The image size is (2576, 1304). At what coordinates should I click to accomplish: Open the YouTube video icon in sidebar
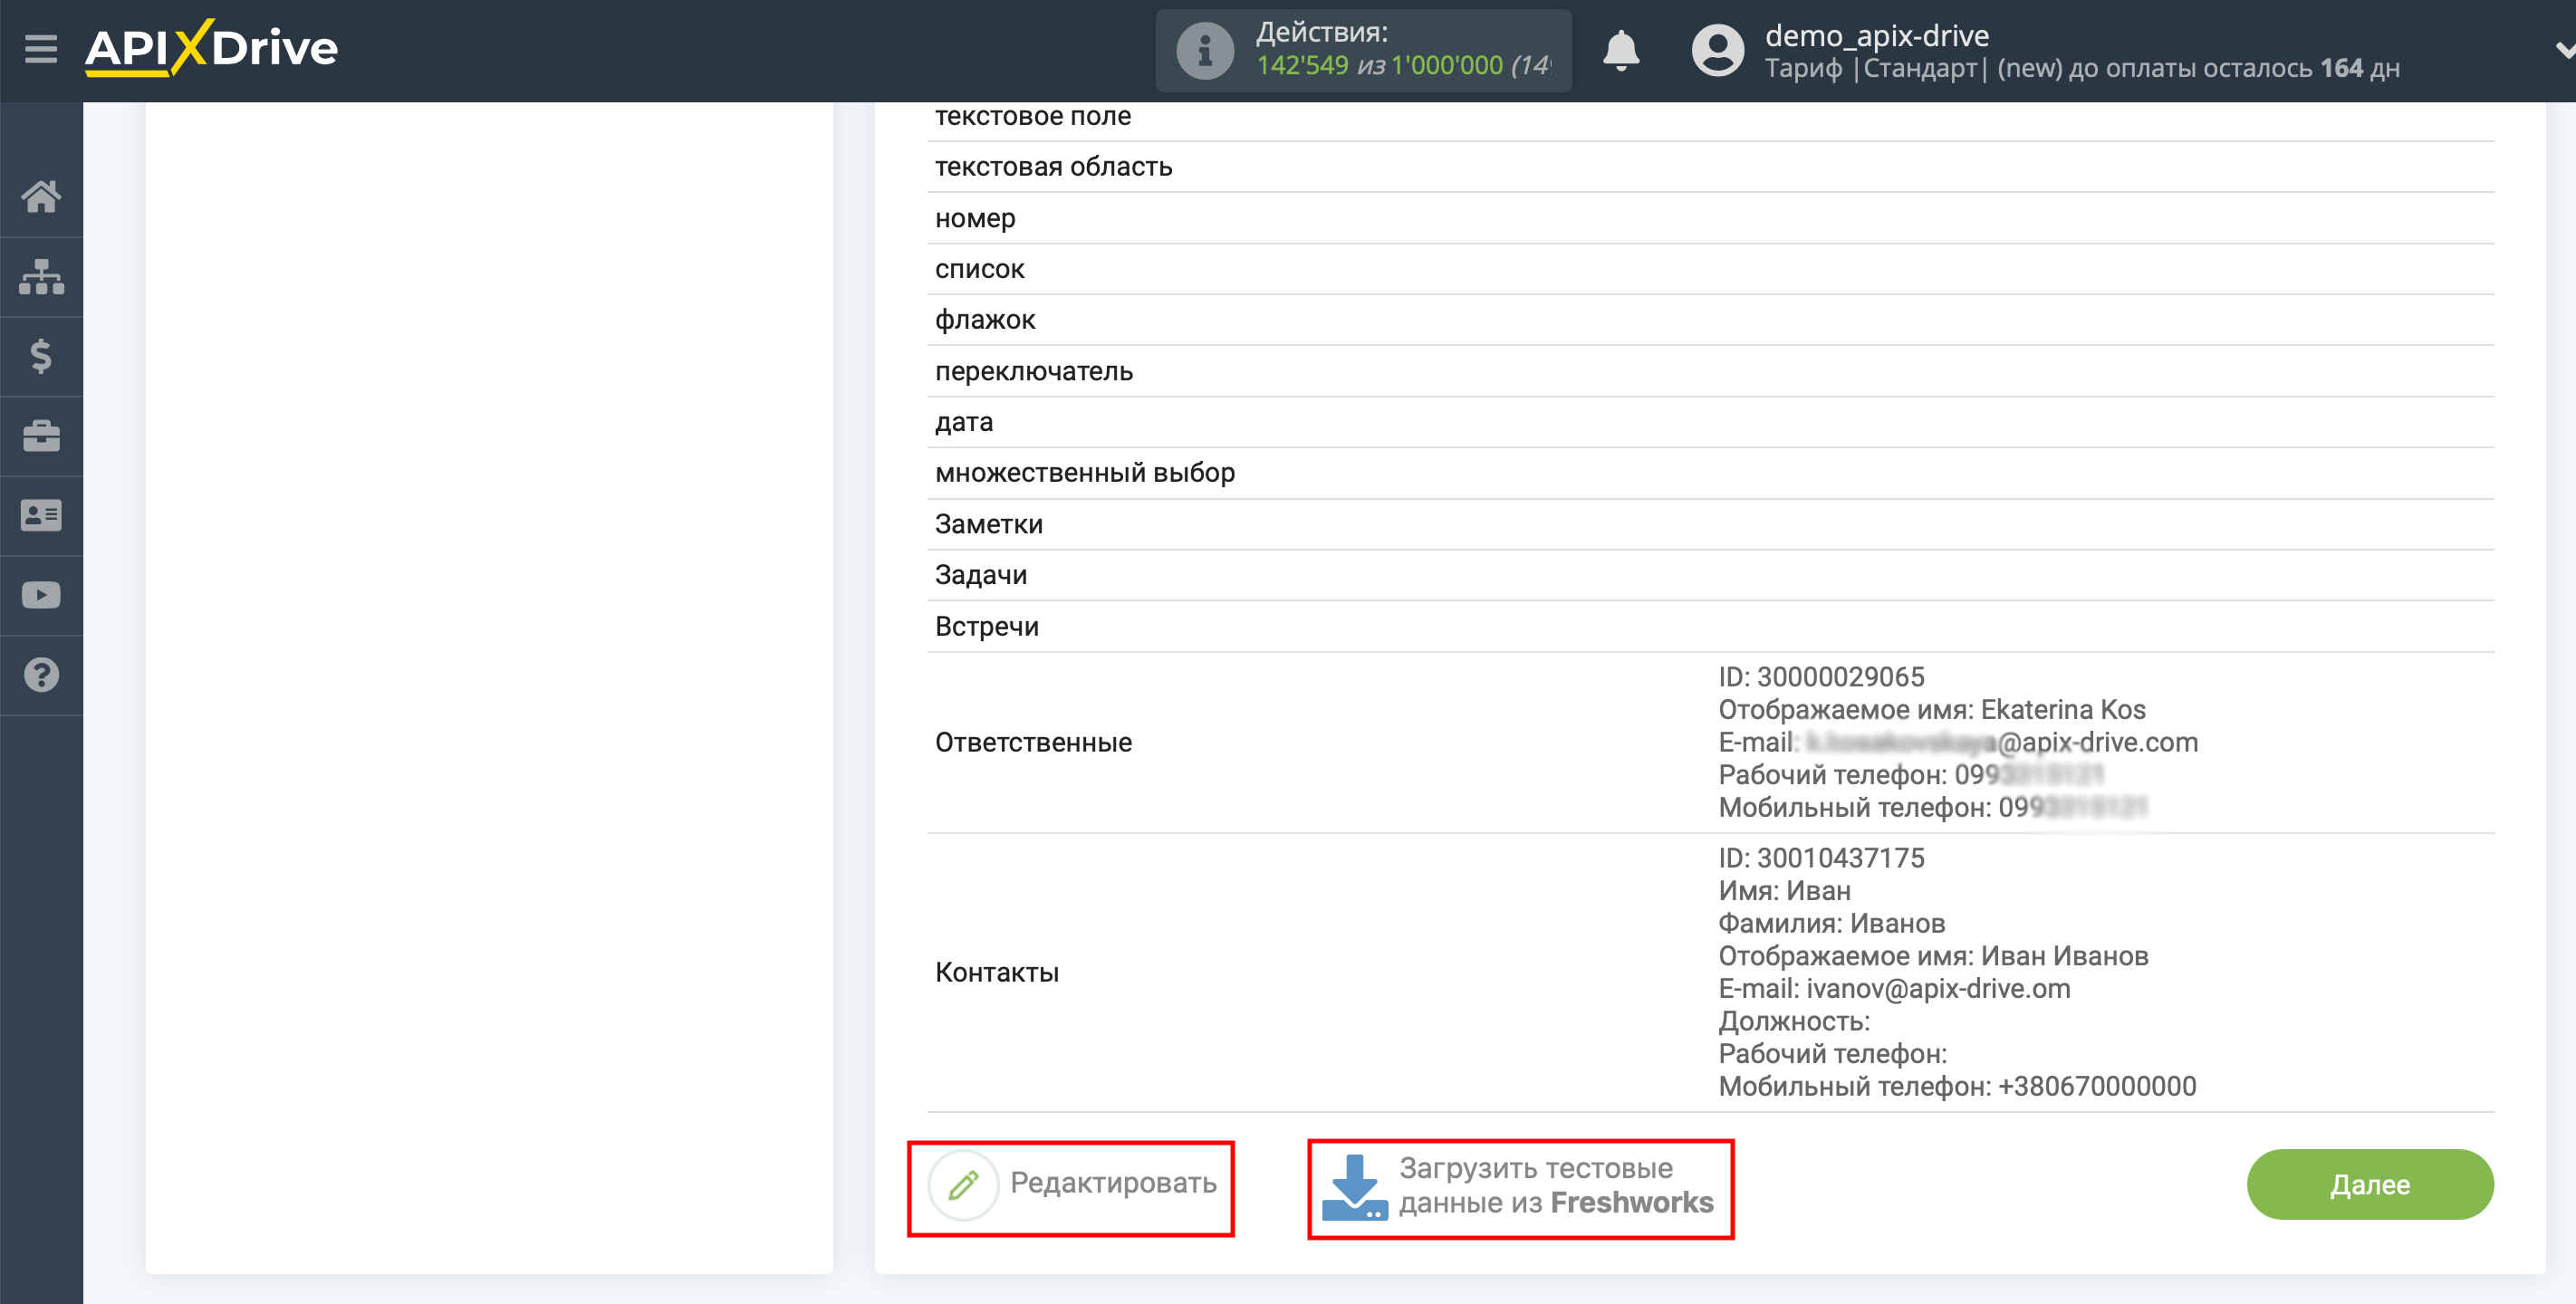click(41, 596)
